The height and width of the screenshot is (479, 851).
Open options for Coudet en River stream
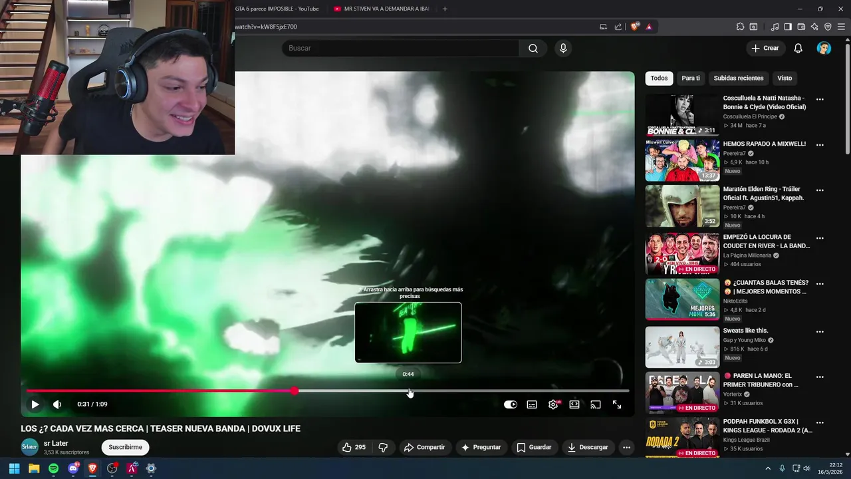coord(820,238)
